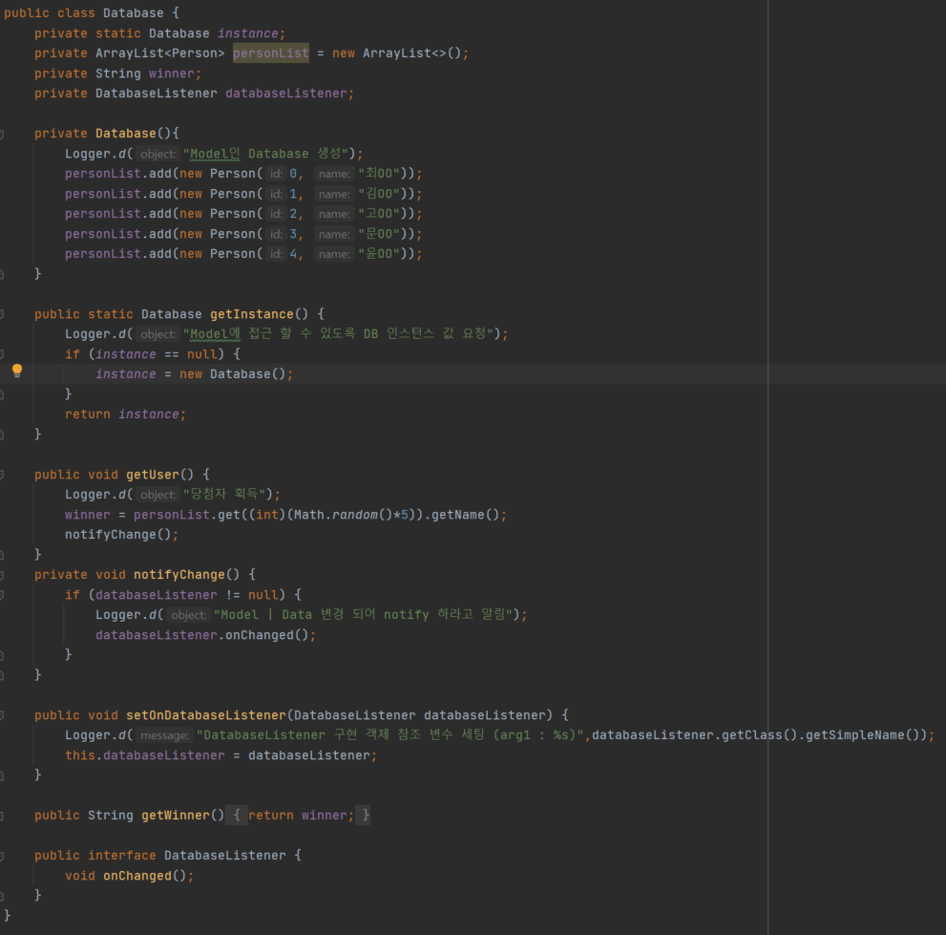The height and width of the screenshot is (935, 946).
Task: Click the "김OO" name string
Action: pos(380,194)
